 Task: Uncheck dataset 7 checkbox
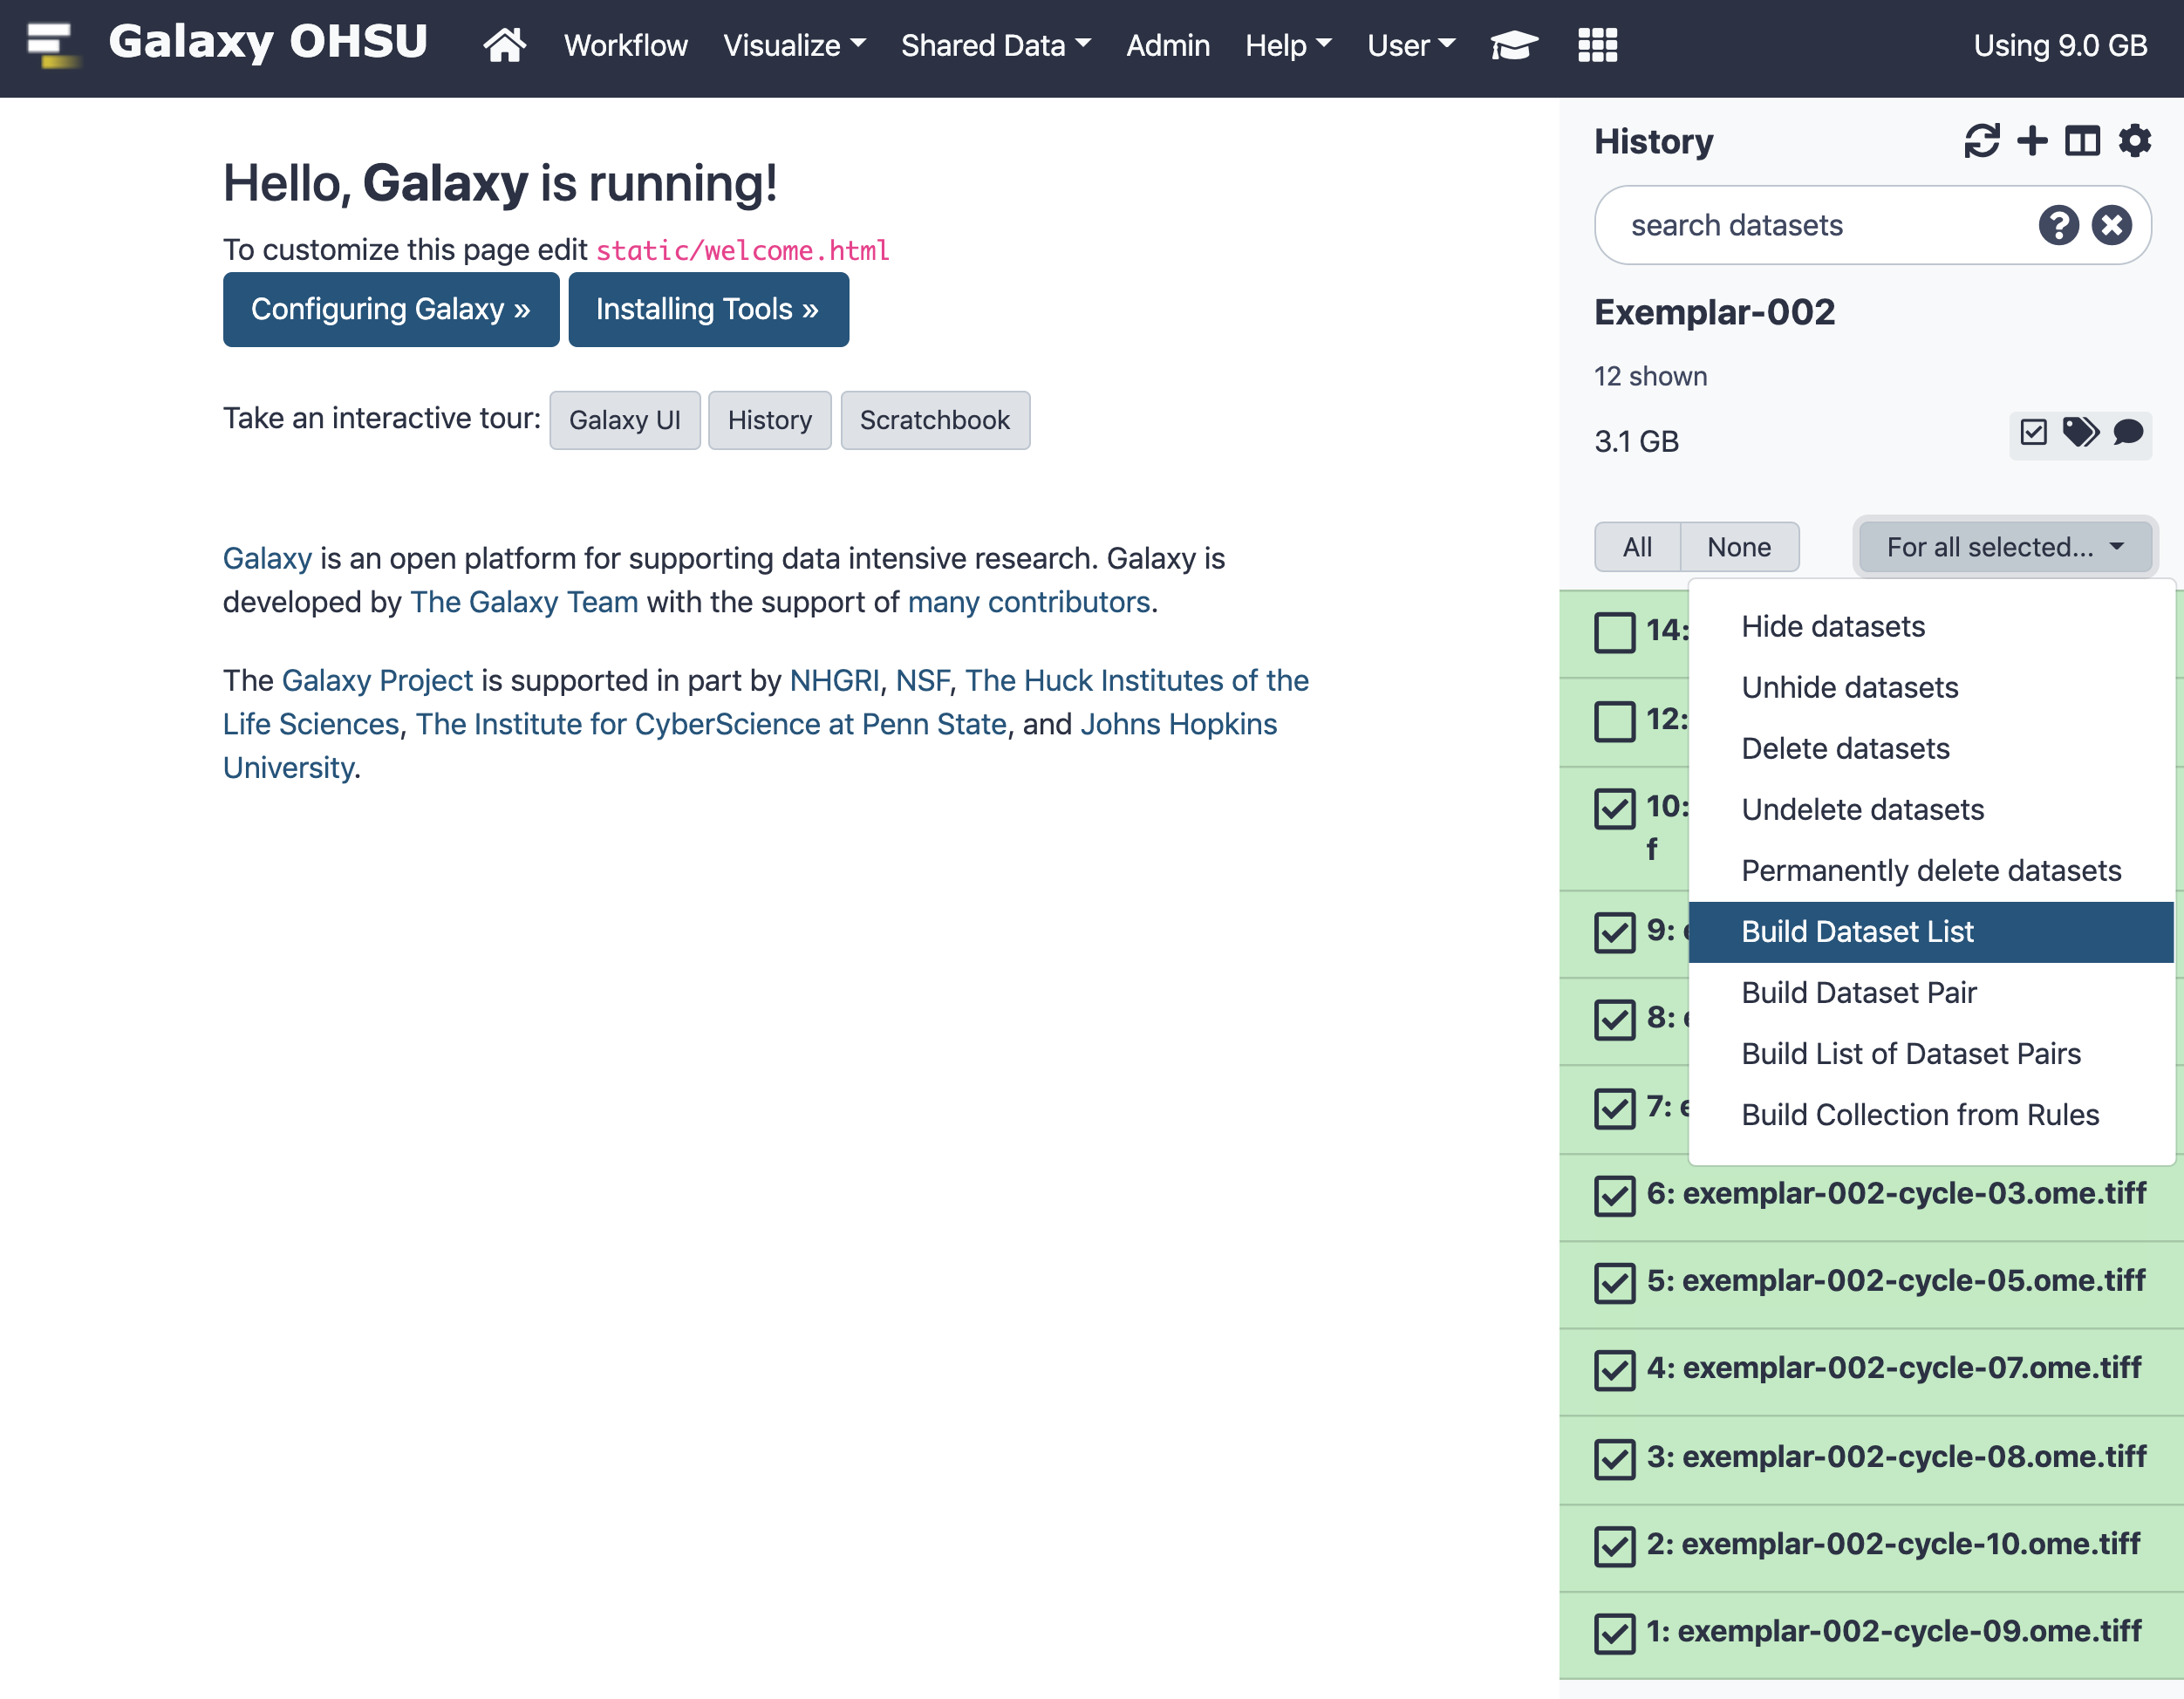click(x=1614, y=1108)
